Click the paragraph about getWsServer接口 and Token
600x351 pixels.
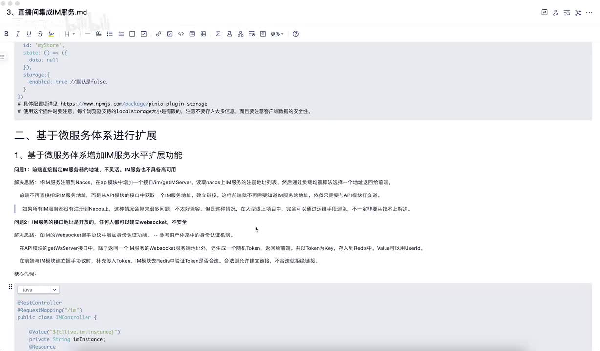click(222, 248)
